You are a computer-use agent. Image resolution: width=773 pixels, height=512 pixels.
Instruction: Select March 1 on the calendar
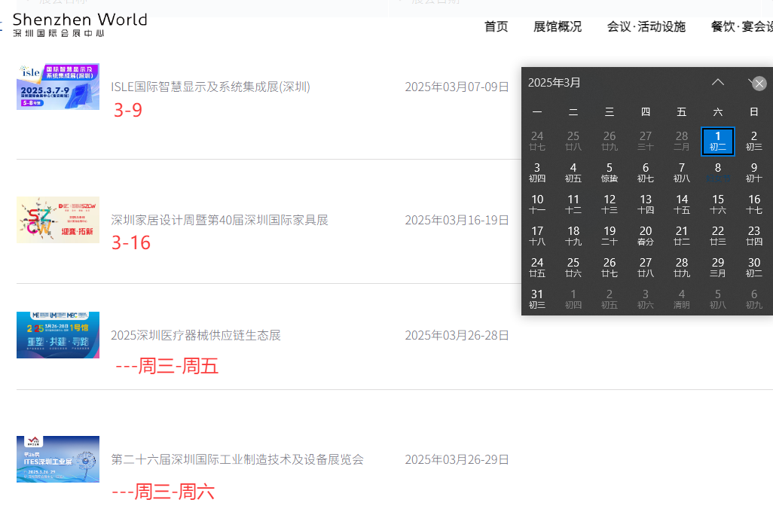717,142
